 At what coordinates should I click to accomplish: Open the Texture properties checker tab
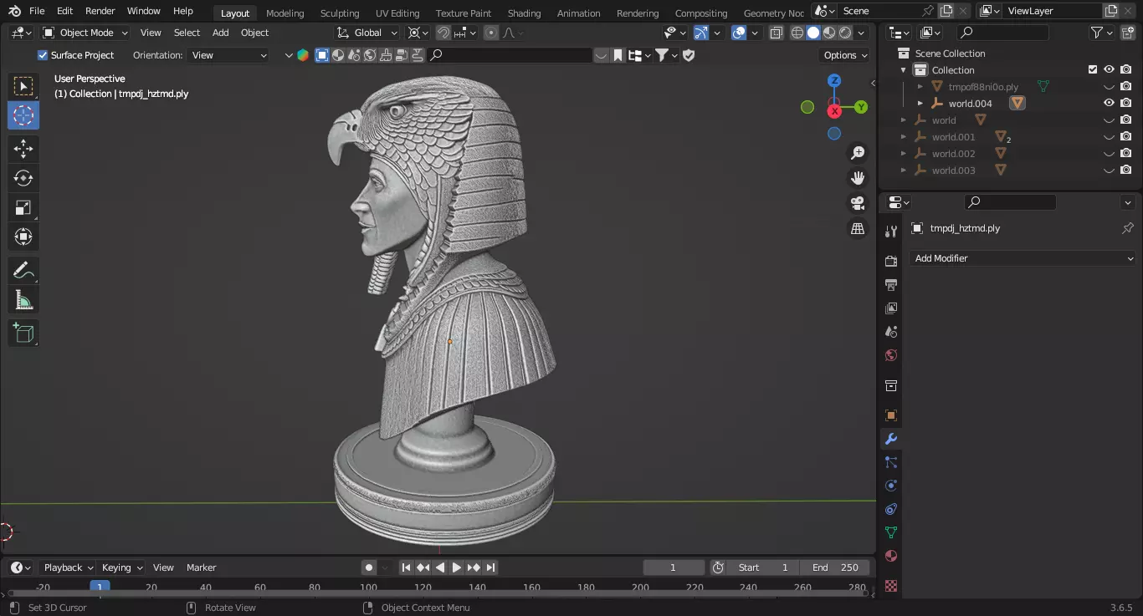point(891,586)
